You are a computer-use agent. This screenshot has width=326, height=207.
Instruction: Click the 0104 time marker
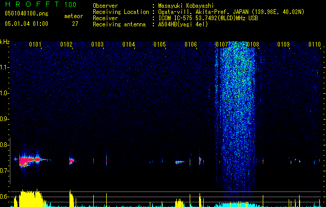pos(129,45)
